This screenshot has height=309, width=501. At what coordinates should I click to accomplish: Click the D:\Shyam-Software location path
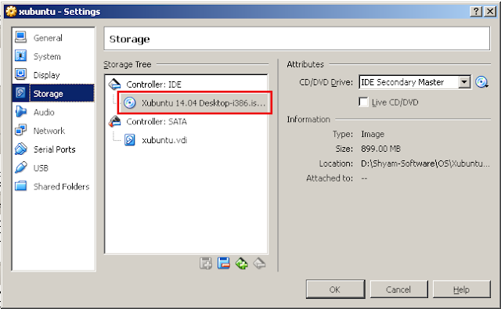[425, 163]
